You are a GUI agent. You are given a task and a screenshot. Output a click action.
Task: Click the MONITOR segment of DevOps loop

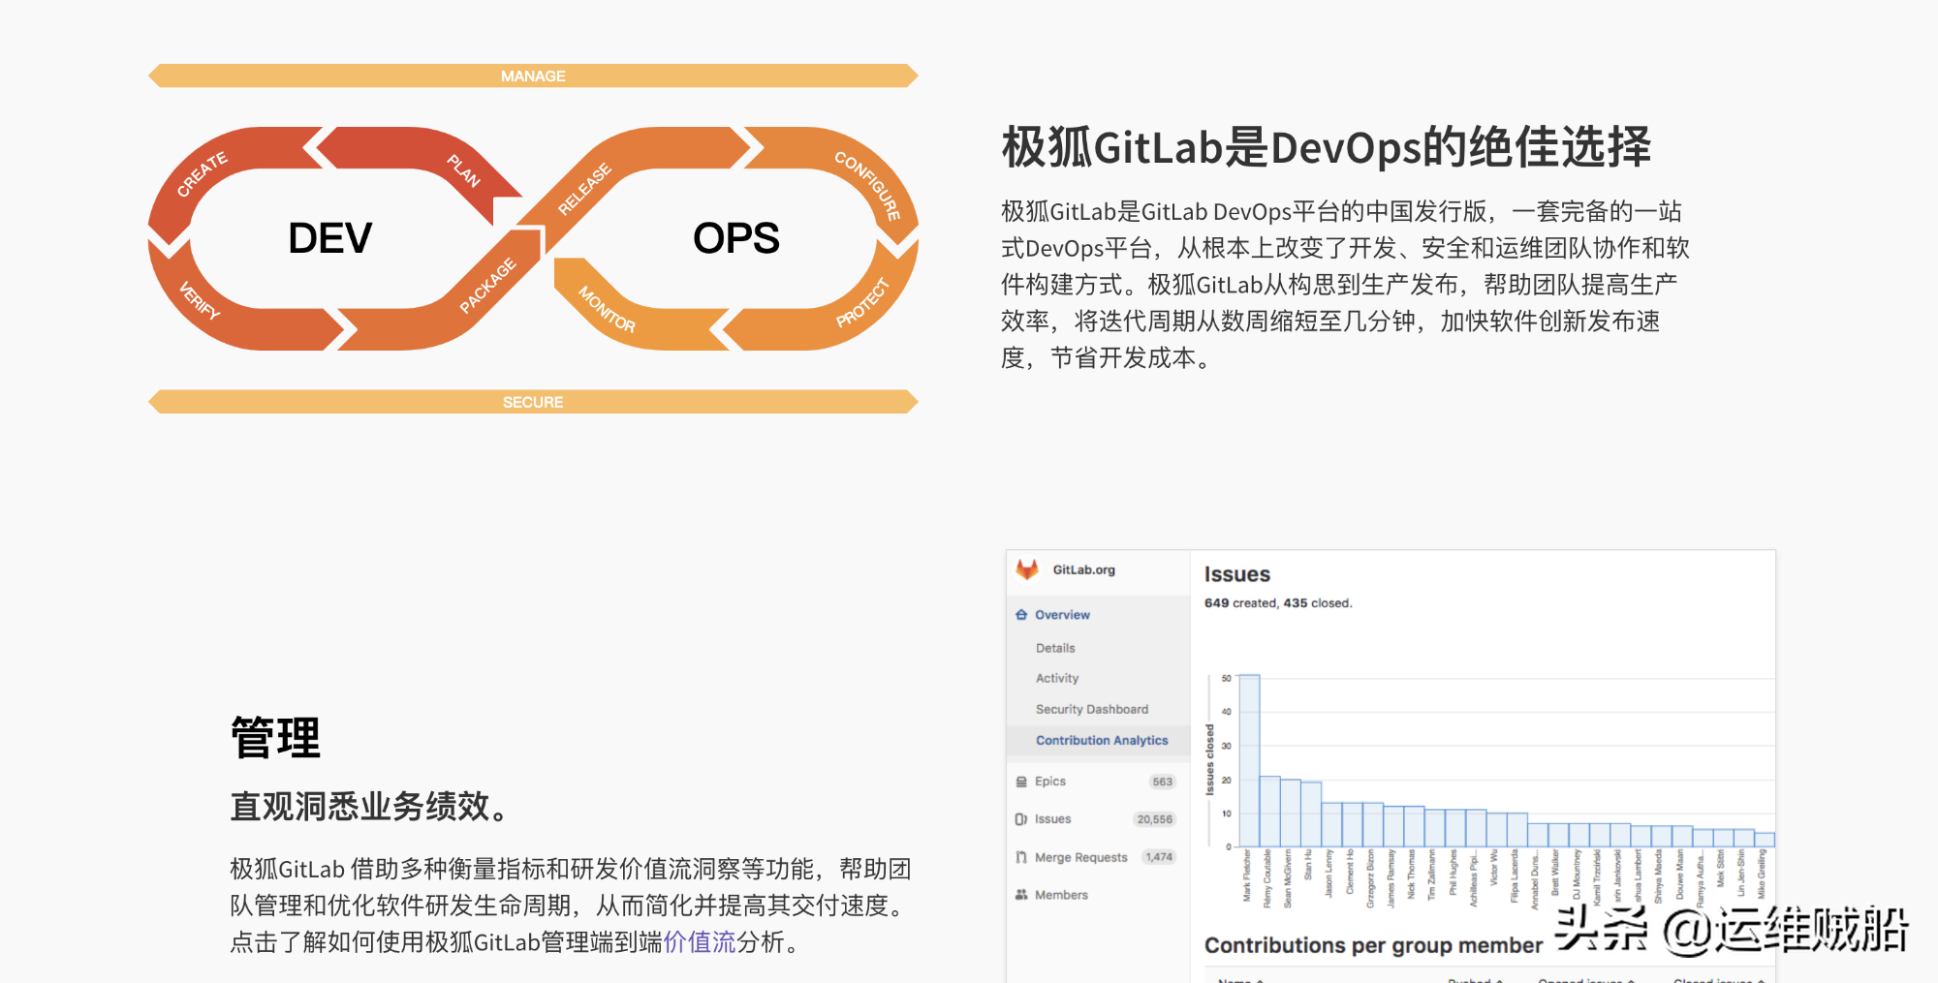point(608,309)
